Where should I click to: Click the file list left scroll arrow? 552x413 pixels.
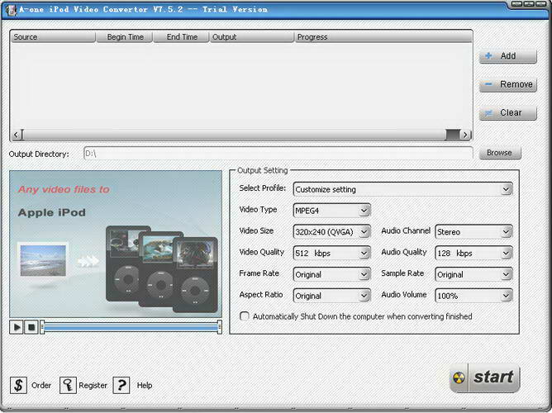pyautogui.click(x=16, y=135)
